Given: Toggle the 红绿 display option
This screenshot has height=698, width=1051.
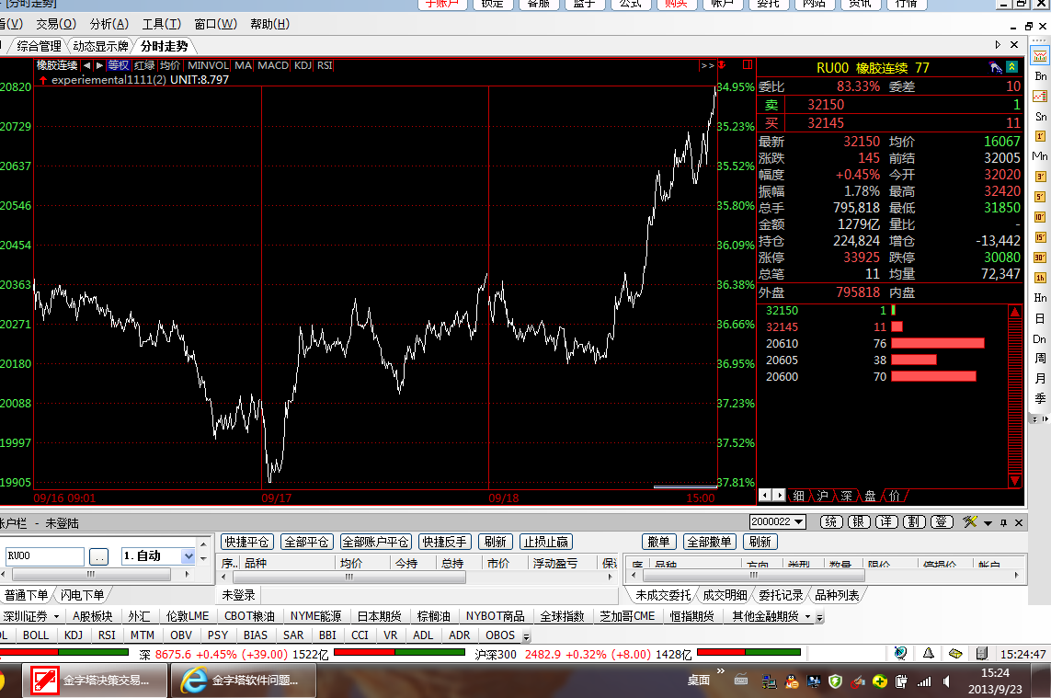Looking at the screenshot, I should pyautogui.click(x=144, y=65).
